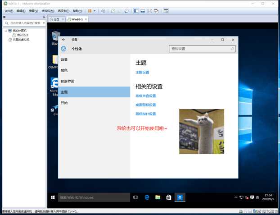Viewport: 280px width, 215px height.
Task: Open Task View from the taskbar
Action: pyautogui.click(x=135, y=197)
